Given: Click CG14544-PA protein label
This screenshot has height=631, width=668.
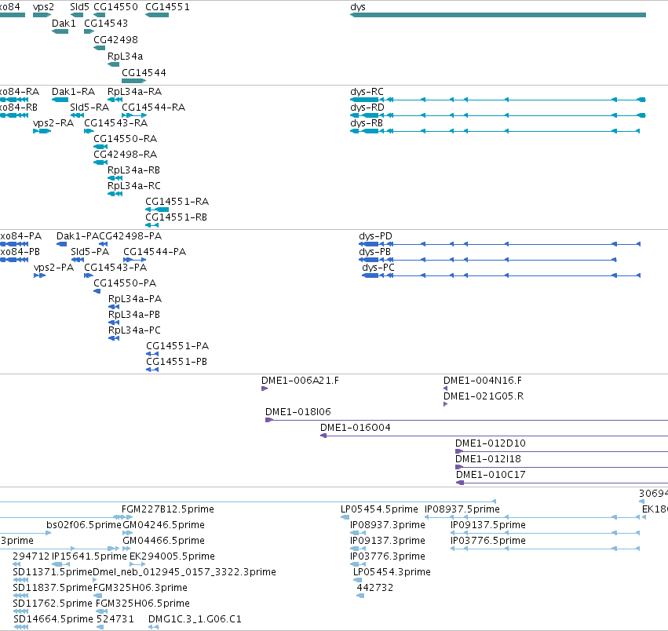Looking at the screenshot, I should 155,252.
